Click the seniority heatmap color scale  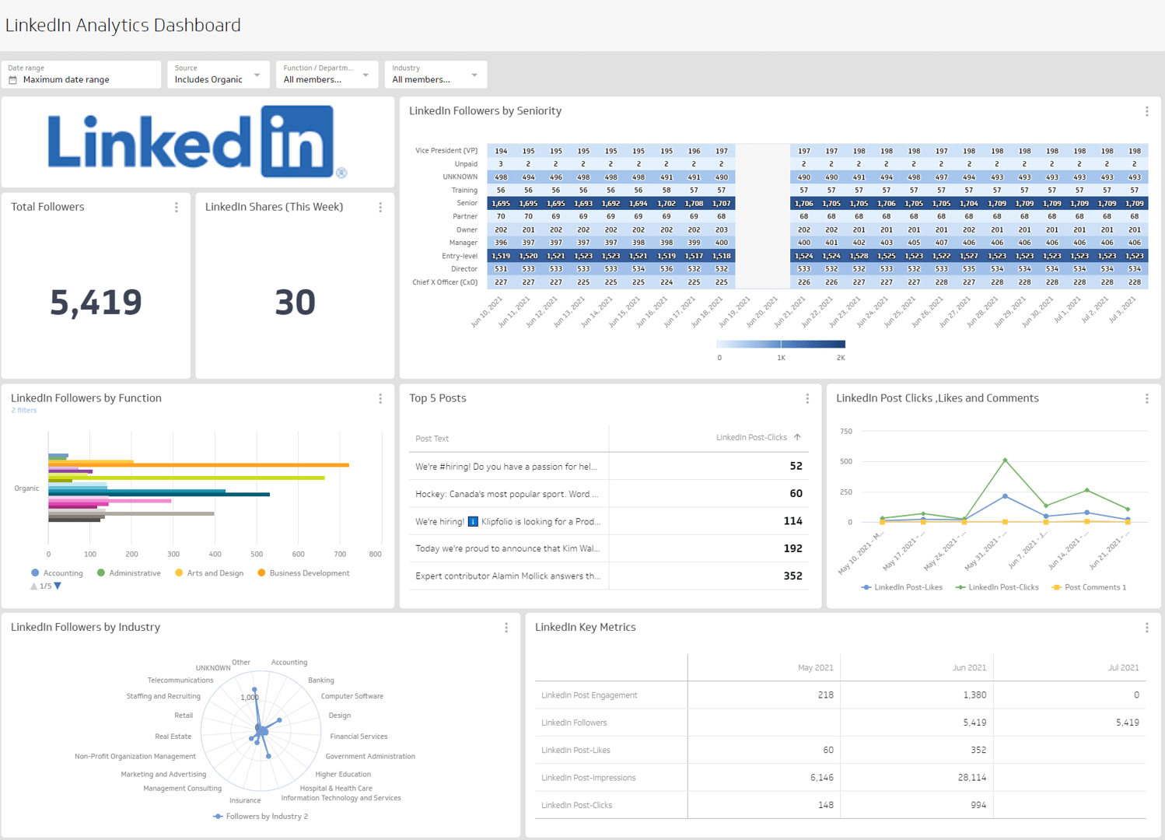[781, 344]
